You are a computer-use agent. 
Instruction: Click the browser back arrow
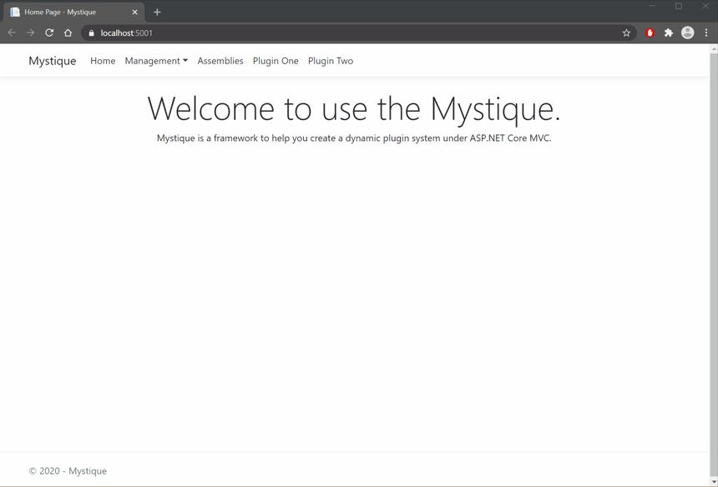[x=12, y=33]
